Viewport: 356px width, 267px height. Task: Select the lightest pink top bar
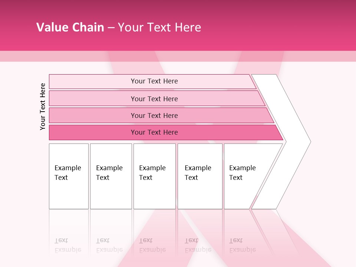click(x=93, y=81)
